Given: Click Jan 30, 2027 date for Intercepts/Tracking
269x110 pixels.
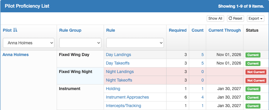Looking at the screenshot, I should [x=229, y=106].
